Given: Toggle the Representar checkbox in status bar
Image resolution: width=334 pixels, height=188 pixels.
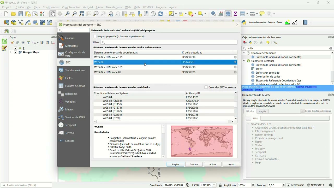Looking at the screenshot, I should click(x=288, y=185).
